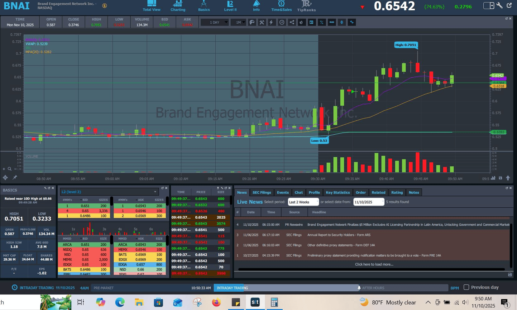Screen dimensions: 517x310
Task: Switch to the News tab
Action: point(242,192)
